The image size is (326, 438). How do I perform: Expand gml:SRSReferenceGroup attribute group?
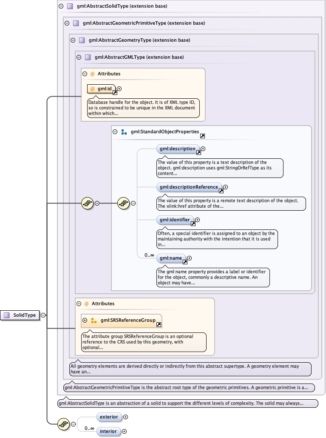[x=85, y=321]
